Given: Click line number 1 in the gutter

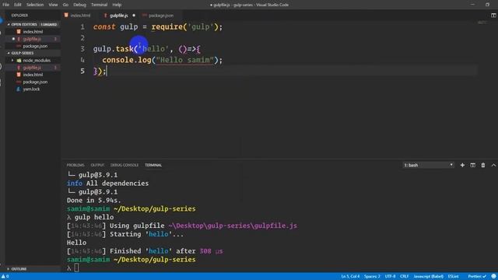Looking at the screenshot, I should (x=82, y=27).
